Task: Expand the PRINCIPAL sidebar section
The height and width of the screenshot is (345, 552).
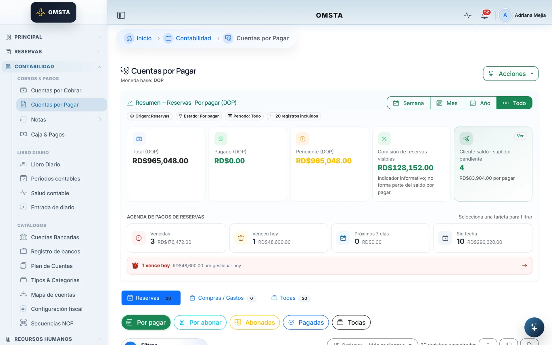Action: [x=53, y=37]
